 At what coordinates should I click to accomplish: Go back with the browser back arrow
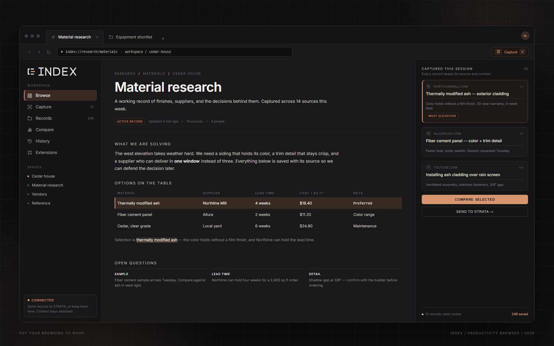(29, 52)
